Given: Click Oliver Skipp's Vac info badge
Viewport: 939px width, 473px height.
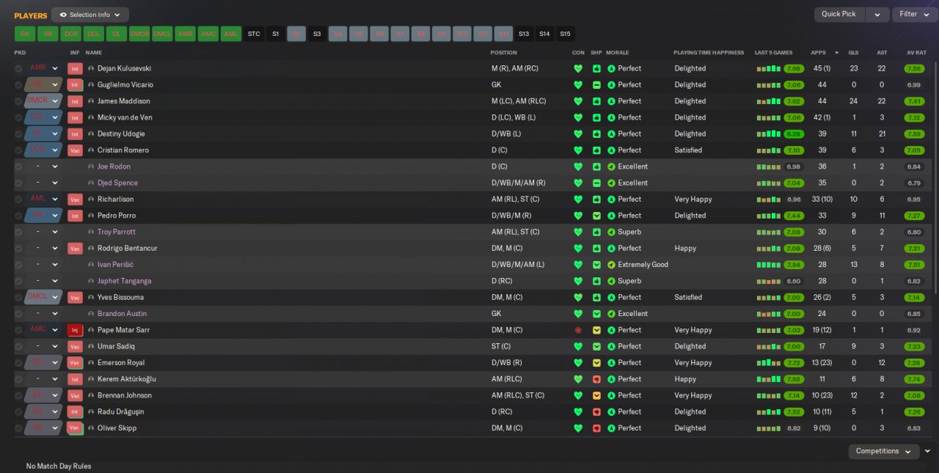Looking at the screenshot, I should pos(74,428).
